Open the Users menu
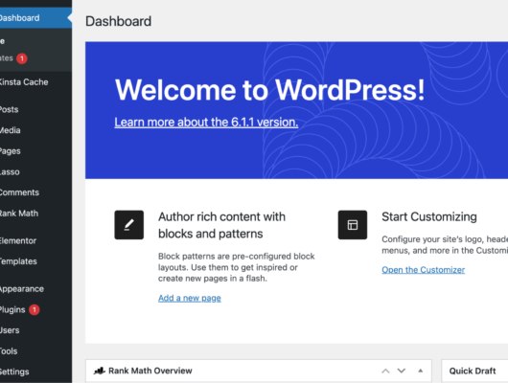Screen dimensions: 508x383 pyautogui.click(x=10, y=330)
